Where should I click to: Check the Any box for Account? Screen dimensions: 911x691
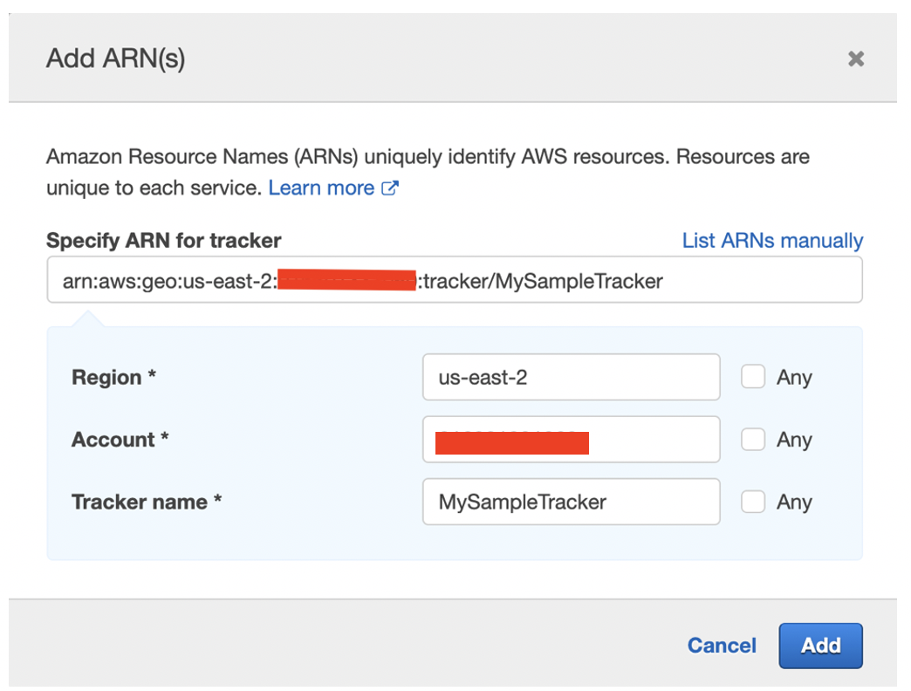pos(753,440)
